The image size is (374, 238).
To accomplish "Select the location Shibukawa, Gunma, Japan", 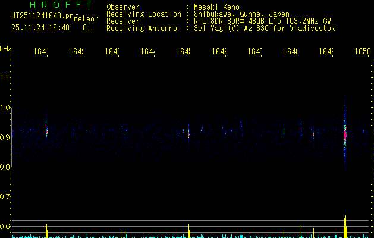I will tap(241, 14).
